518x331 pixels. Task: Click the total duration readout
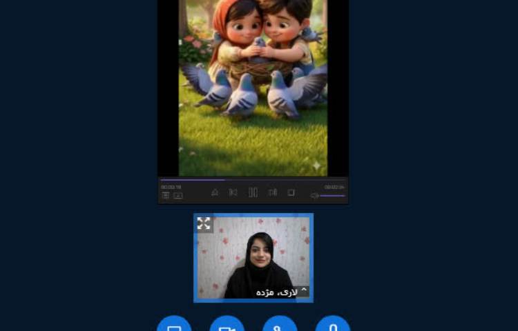point(334,188)
